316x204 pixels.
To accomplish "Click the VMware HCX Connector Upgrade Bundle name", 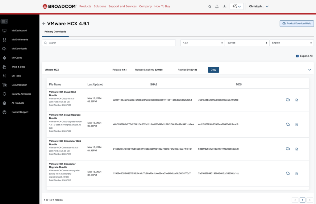I will [62, 166].
